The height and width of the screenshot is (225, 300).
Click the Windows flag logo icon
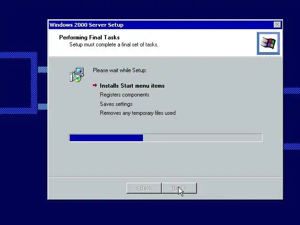[268, 44]
